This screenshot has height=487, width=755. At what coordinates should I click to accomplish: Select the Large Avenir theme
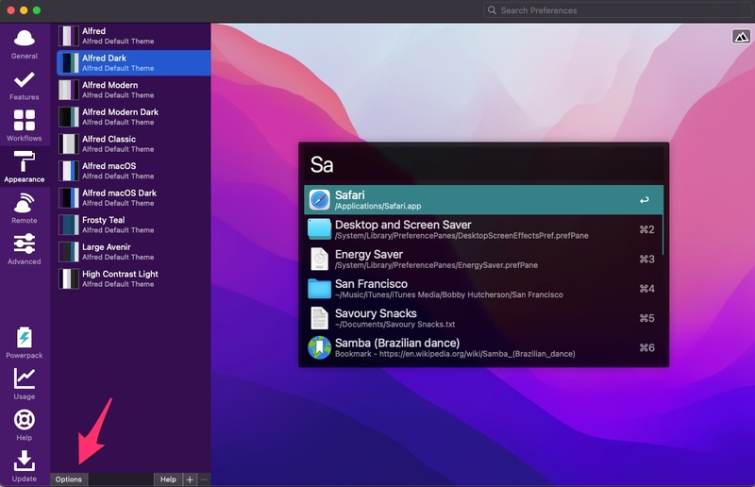tap(134, 252)
